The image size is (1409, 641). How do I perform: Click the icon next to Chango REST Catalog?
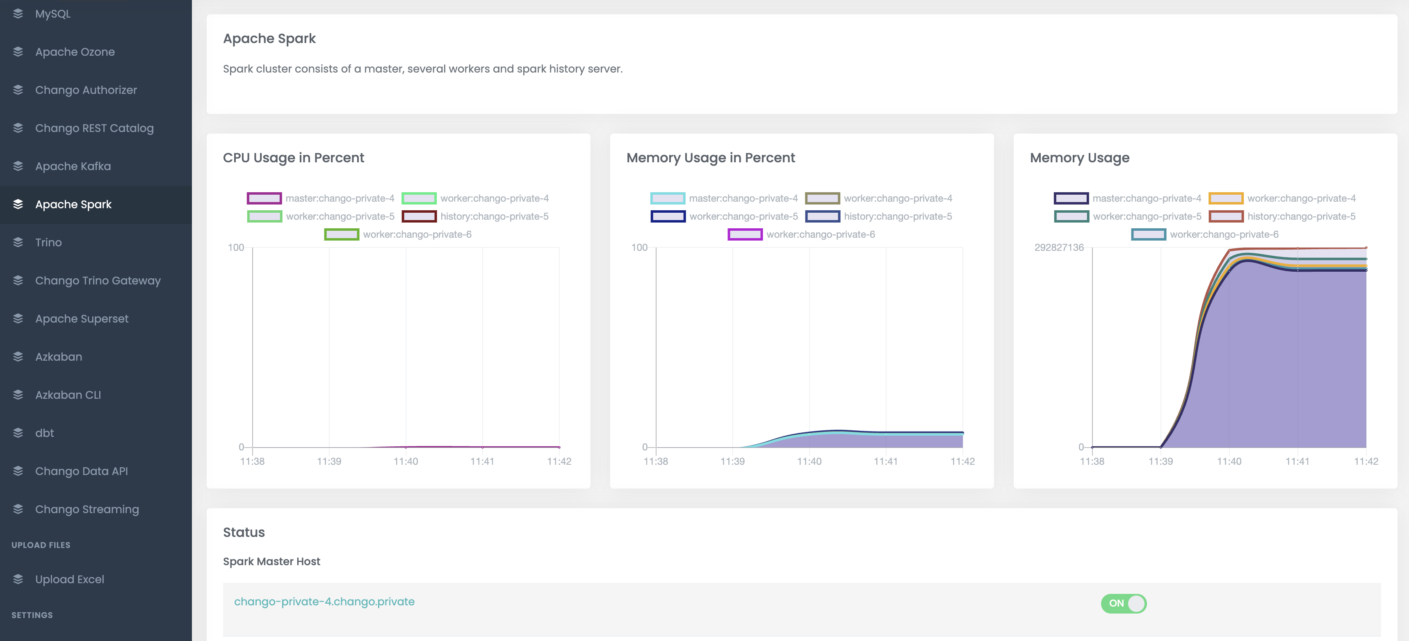[18, 128]
